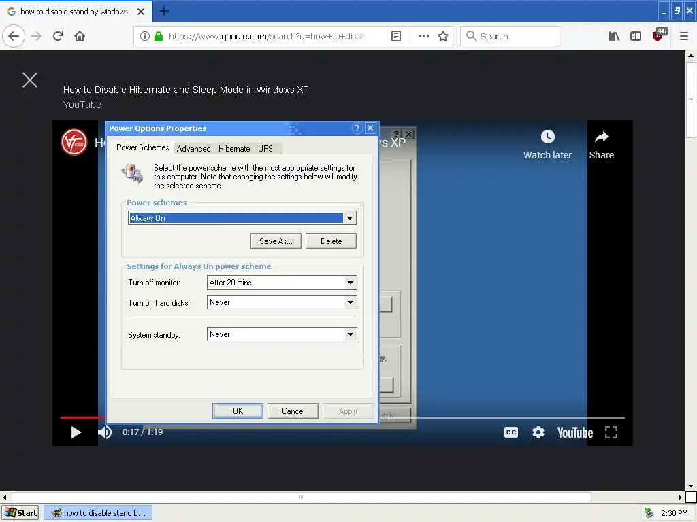Show site information icon in address bar
The width and height of the screenshot is (697, 522).
click(144, 36)
